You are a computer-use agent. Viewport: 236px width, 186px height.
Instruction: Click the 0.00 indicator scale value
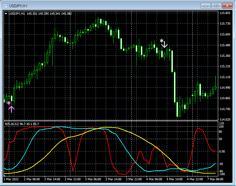[x=222, y=151]
